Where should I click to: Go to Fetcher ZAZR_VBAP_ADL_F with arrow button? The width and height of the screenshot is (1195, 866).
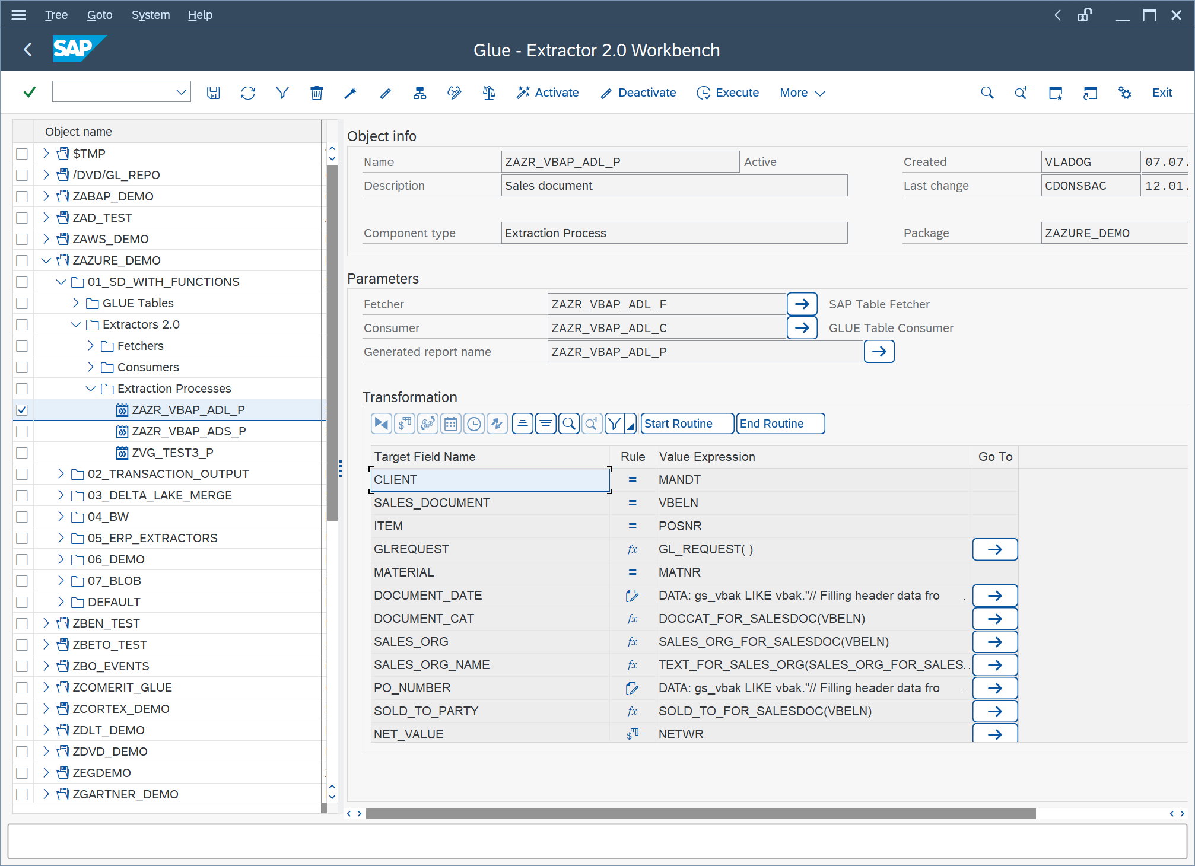click(802, 304)
